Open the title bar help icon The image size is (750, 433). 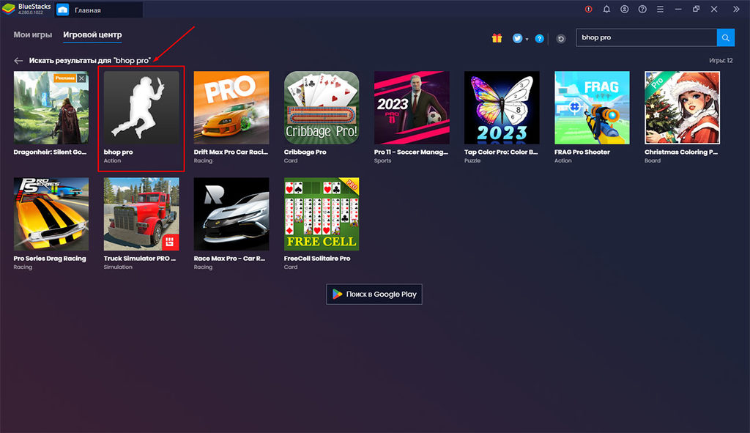642,9
